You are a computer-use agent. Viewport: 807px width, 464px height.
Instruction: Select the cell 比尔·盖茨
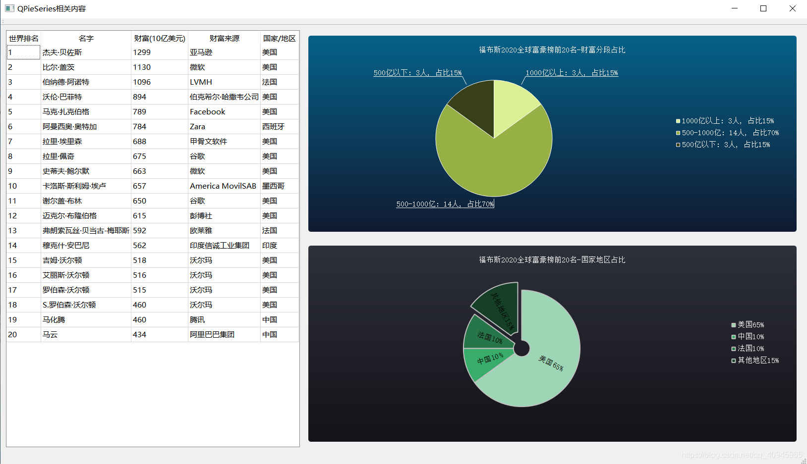coord(86,67)
